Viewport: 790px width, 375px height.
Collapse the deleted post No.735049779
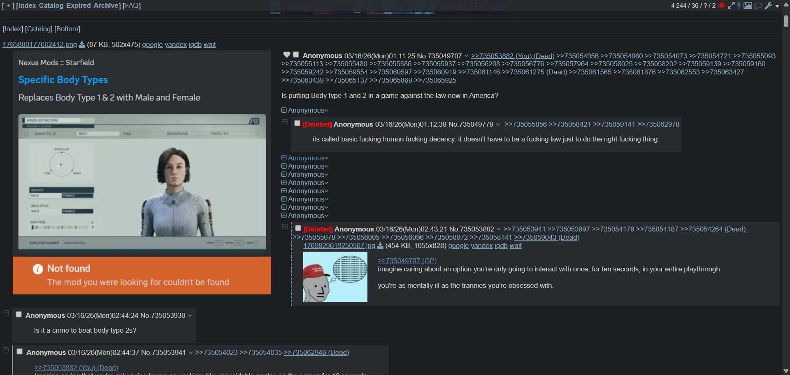[x=285, y=122]
